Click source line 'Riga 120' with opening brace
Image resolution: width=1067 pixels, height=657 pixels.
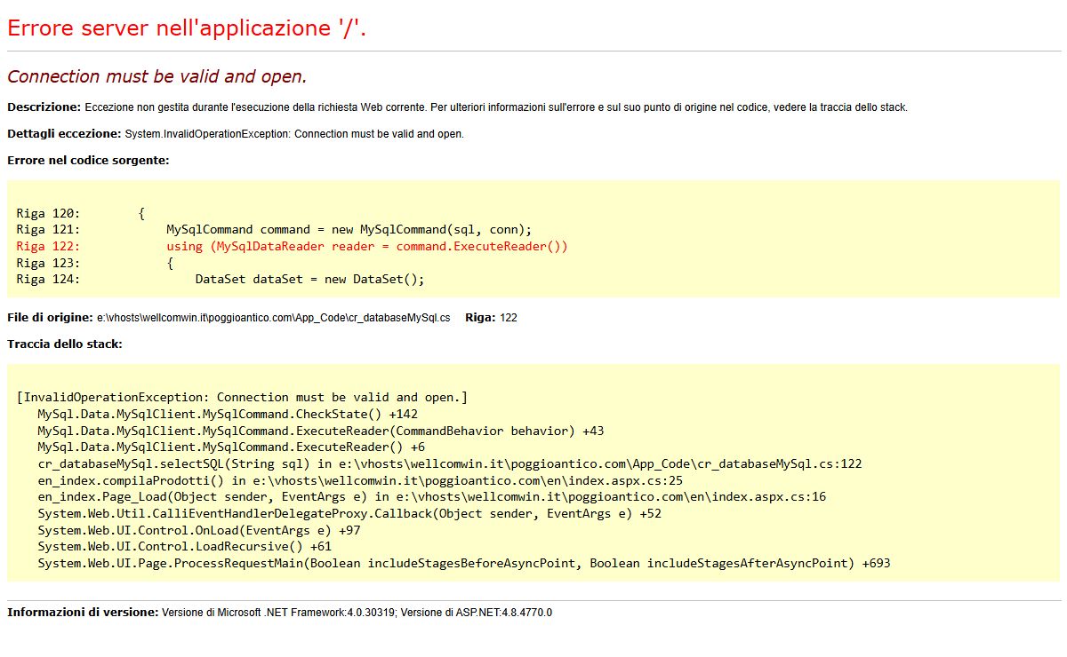click(x=80, y=213)
